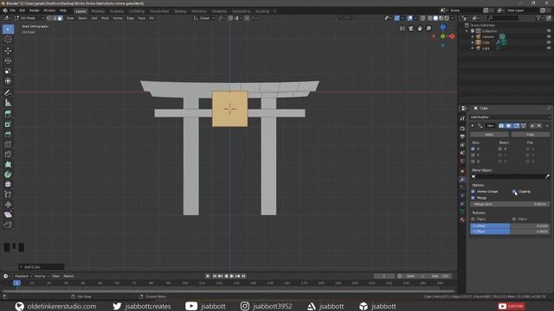
Task: Activate the Rotate tool
Action: pyautogui.click(x=8, y=61)
